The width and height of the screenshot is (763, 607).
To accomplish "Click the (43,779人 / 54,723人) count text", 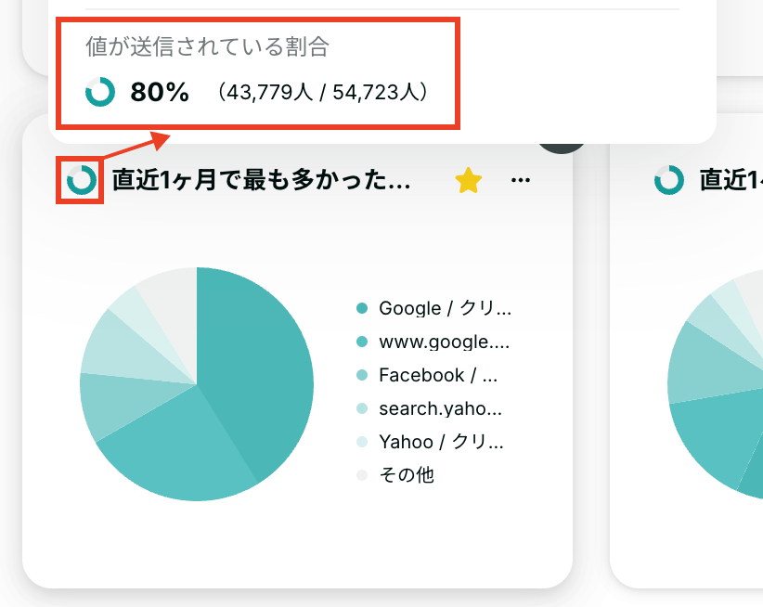I will tap(322, 92).
